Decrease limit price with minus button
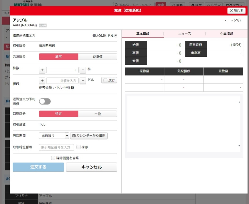Screen dimensions: 249x204 pos(83,81)
